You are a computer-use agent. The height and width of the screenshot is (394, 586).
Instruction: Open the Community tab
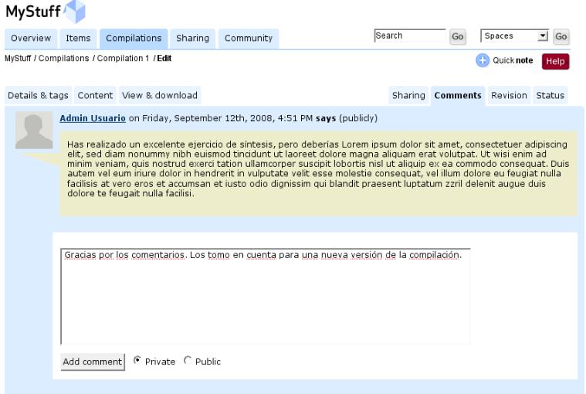(x=248, y=38)
